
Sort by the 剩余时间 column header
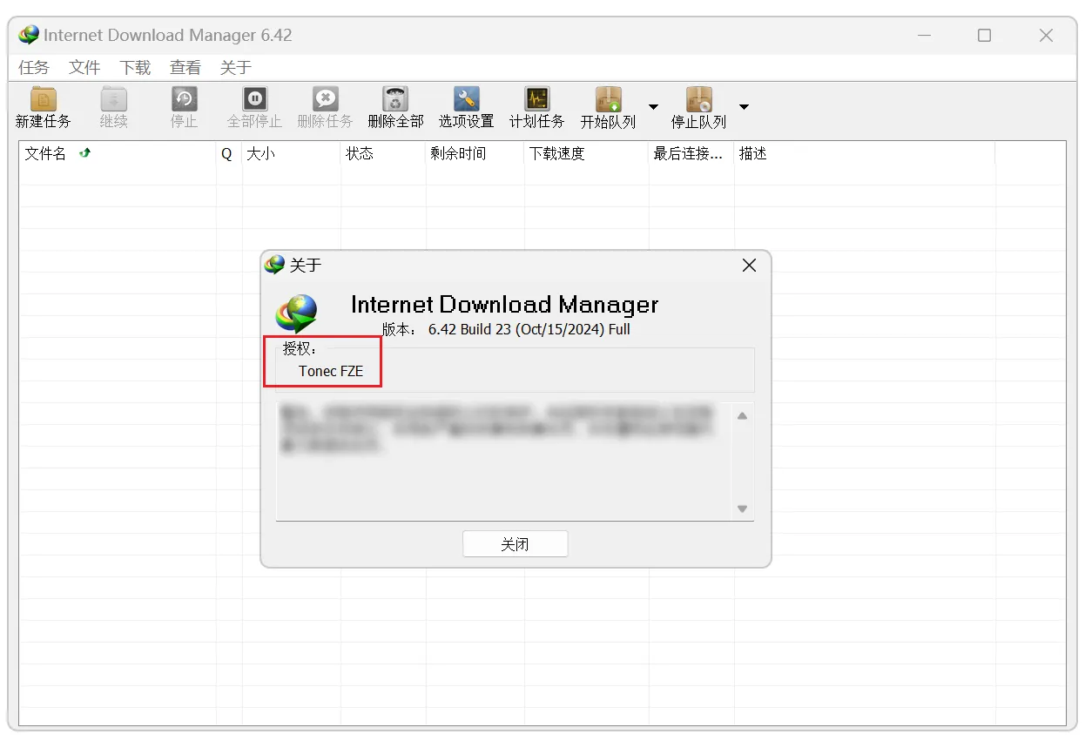[475, 153]
